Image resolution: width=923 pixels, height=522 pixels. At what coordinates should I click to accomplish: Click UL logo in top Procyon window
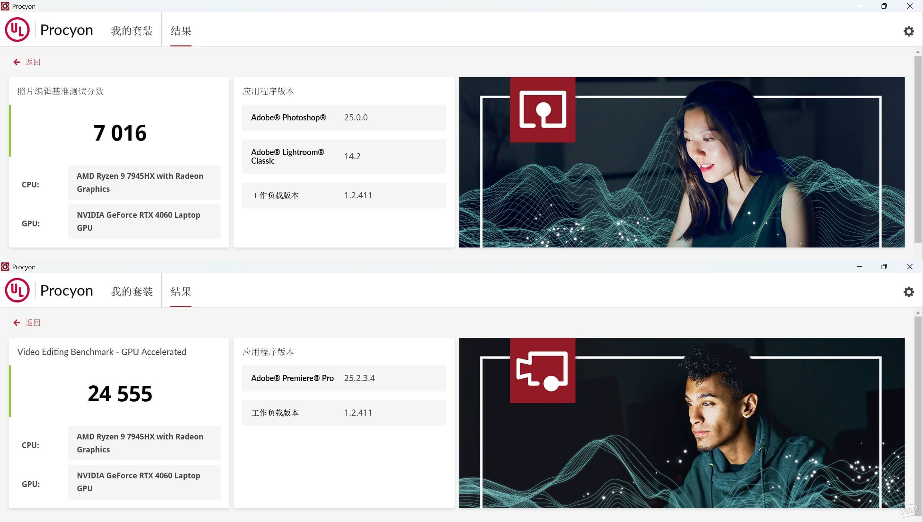pos(17,30)
